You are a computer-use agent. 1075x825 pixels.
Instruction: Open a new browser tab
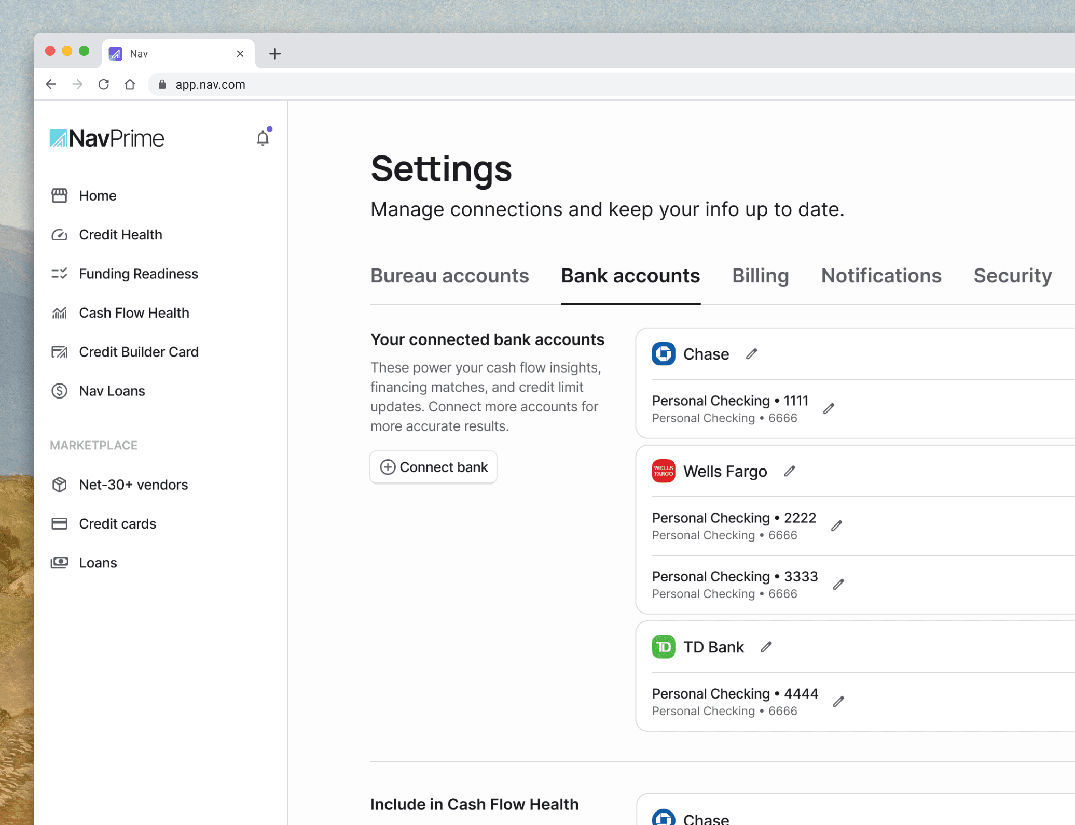tap(275, 53)
